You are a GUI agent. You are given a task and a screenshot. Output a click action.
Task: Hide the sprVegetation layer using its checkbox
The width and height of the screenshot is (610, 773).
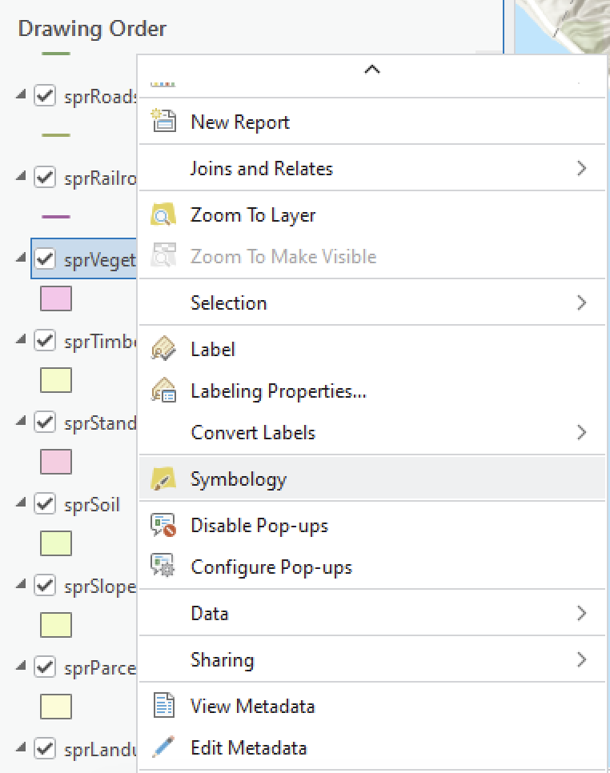(45, 259)
